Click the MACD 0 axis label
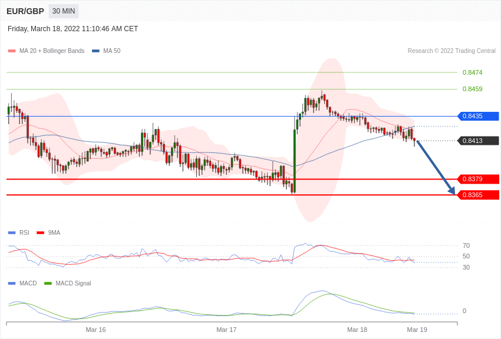The height and width of the screenshot is (339, 501). [464, 311]
